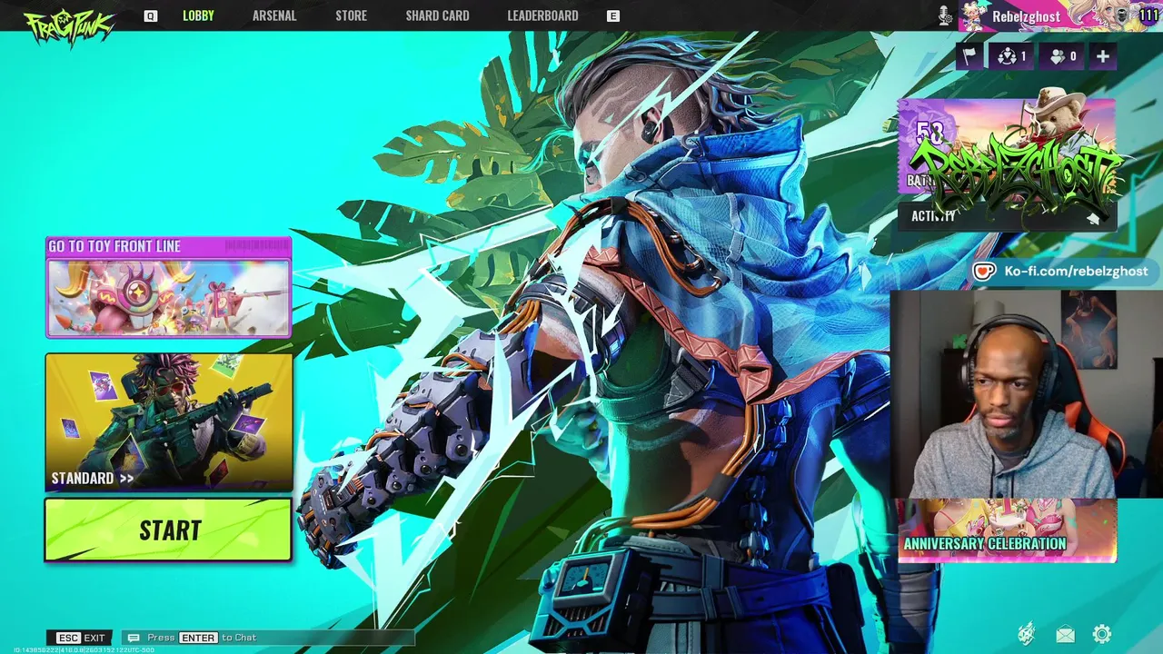Open the Anniversary Celebration banner

[1007, 530]
